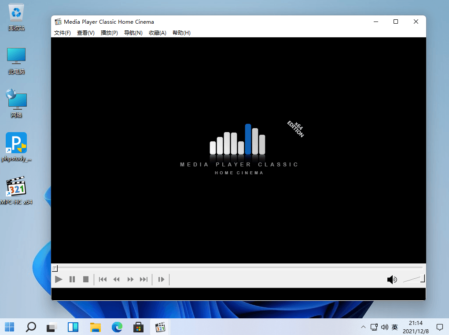Skip to next track icon
This screenshot has width=449, height=335.
(x=144, y=279)
